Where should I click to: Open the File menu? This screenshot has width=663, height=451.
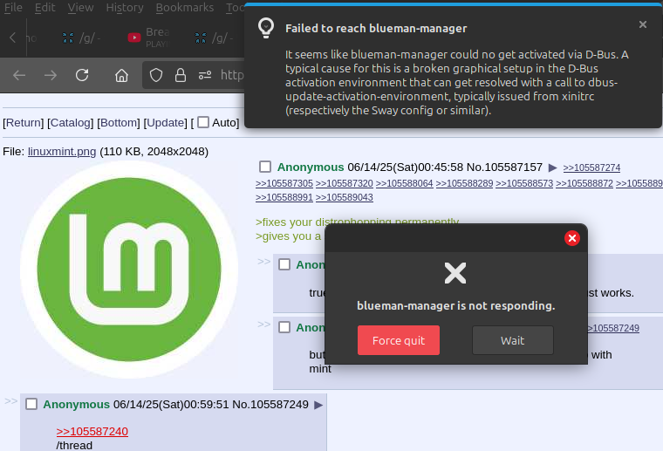point(13,8)
